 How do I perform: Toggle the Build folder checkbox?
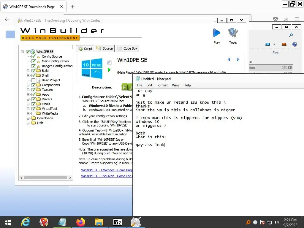point(33,71)
